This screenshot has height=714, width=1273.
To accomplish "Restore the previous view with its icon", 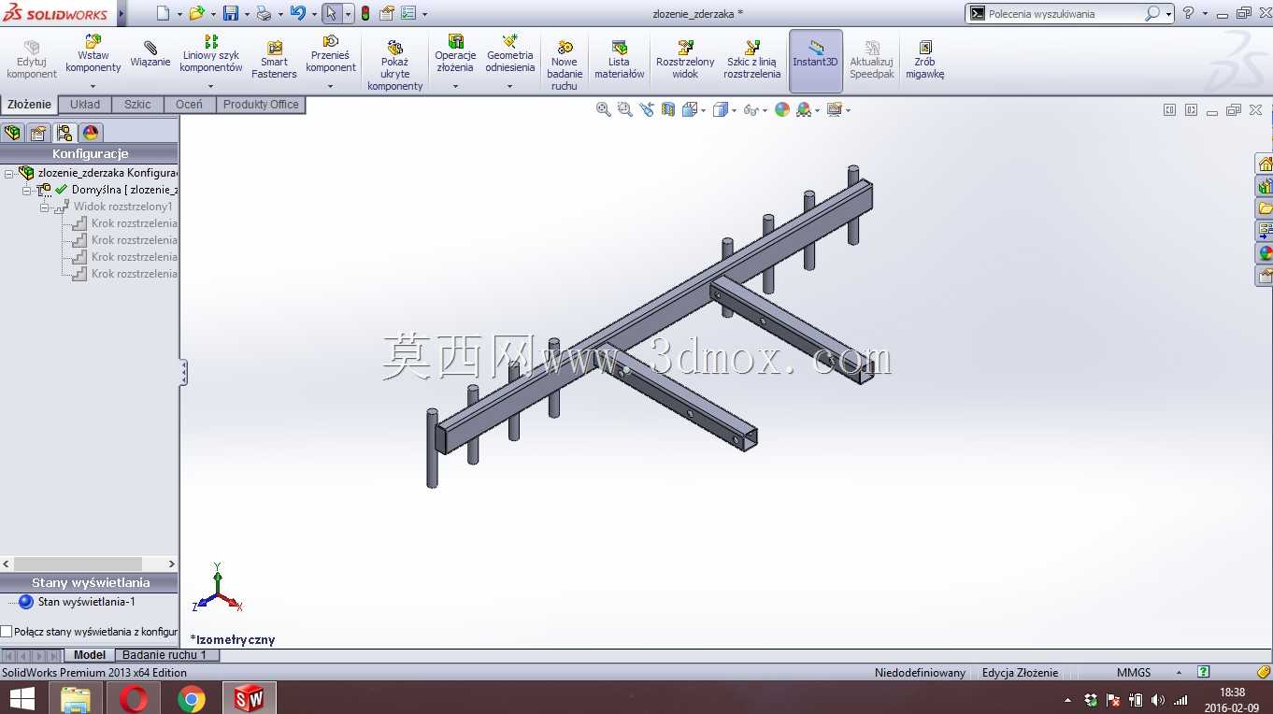I will pos(647,109).
